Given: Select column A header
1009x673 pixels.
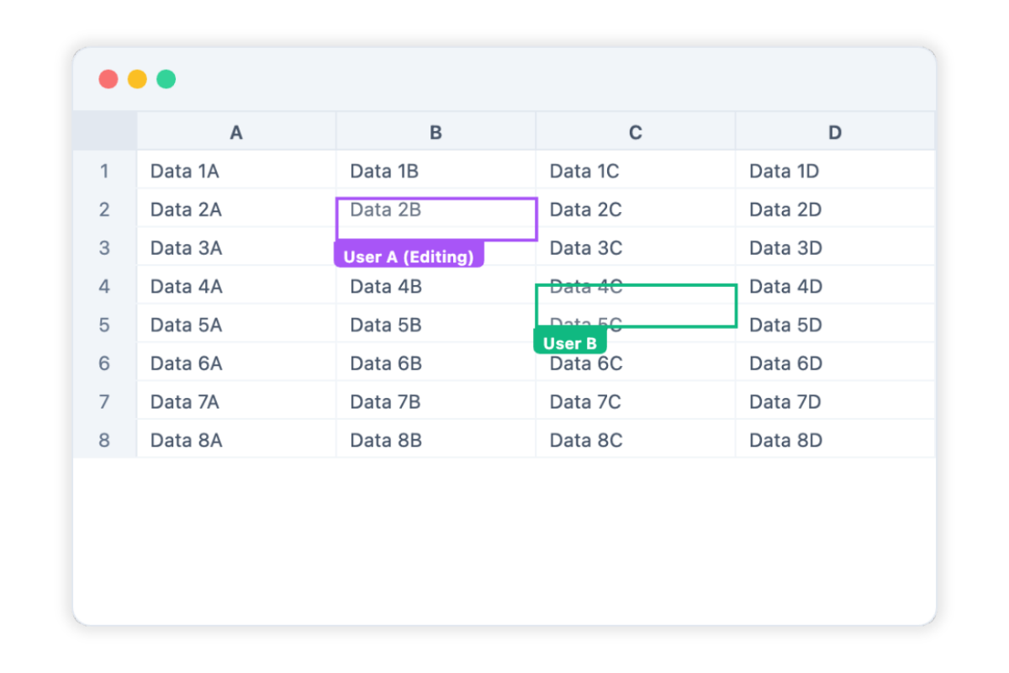Looking at the screenshot, I should pos(236,131).
